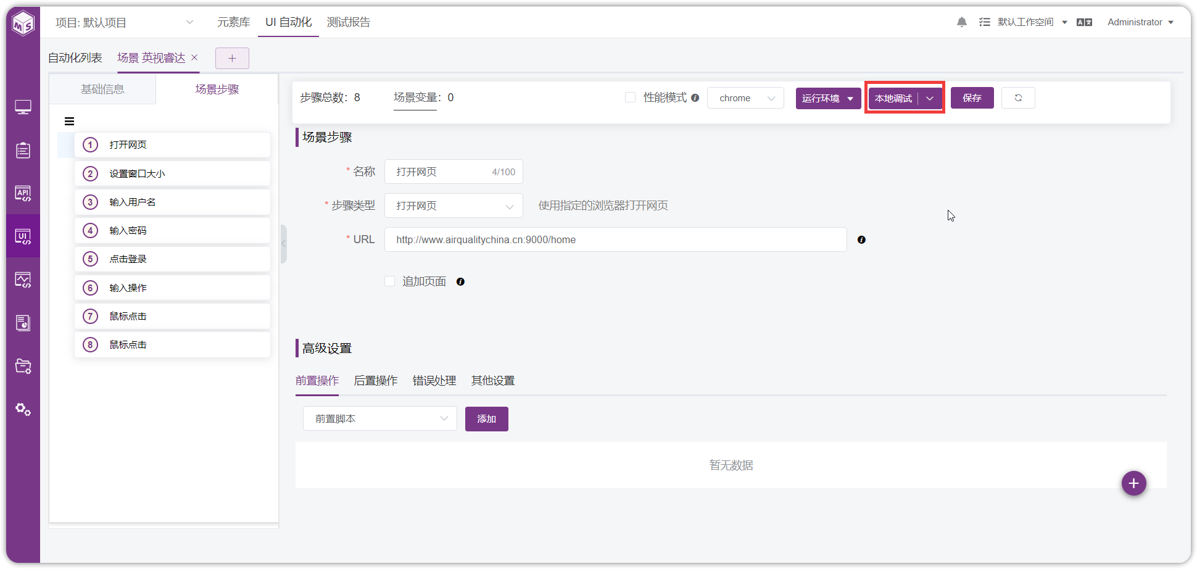This screenshot has height=569, width=1197.
Task: Click the plus button to add a new tab
Action: [232, 58]
